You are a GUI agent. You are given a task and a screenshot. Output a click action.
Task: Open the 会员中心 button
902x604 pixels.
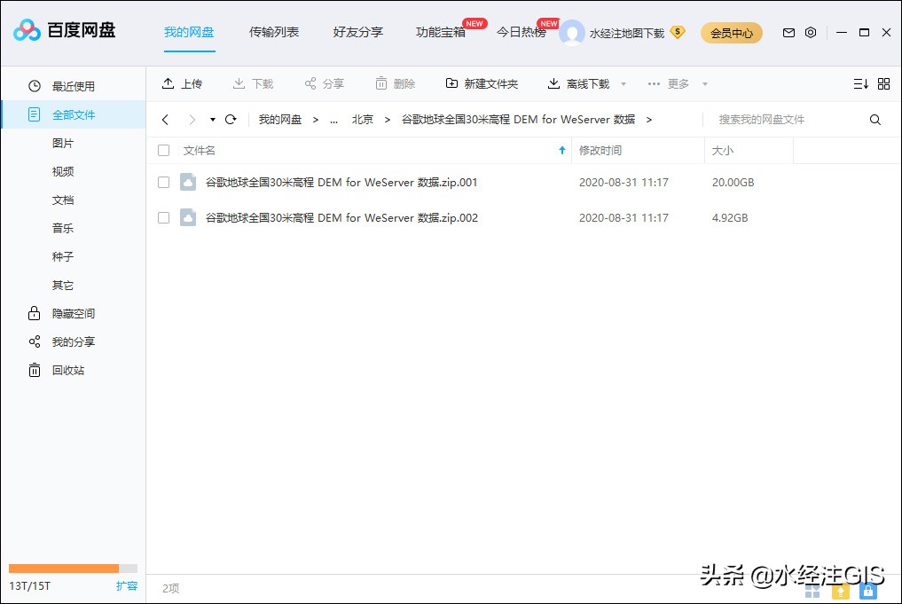coord(731,33)
